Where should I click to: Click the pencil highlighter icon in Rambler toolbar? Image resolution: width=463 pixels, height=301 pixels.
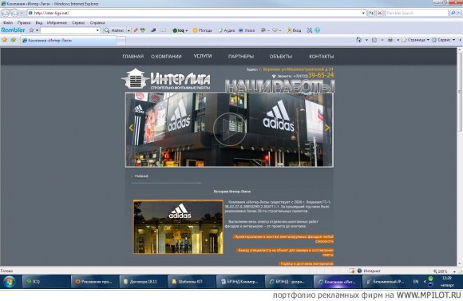[x=136, y=30]
